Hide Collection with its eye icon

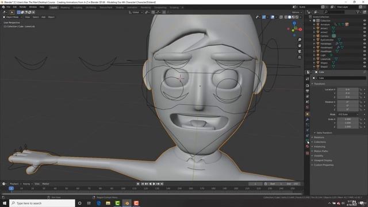[365, 21]
